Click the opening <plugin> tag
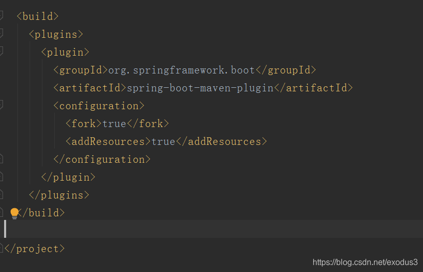 pyautogui.click(x=65, y=52)
